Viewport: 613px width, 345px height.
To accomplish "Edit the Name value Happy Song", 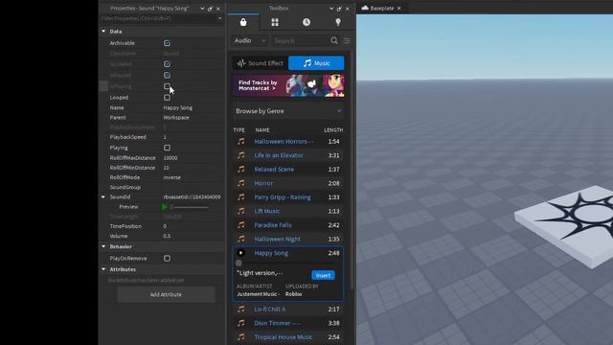I will click(178, 107).
